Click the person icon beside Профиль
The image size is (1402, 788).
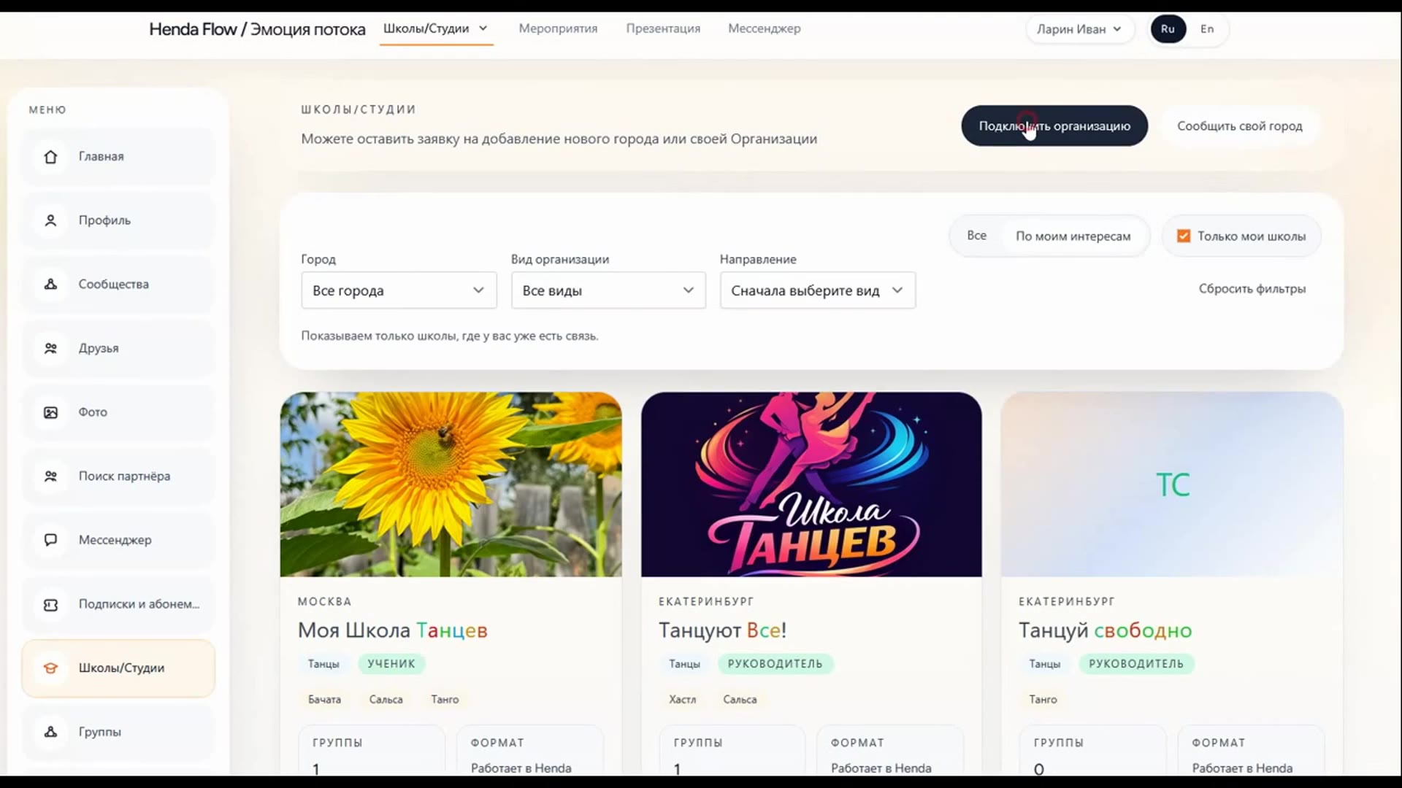click(x=50, y=220)
